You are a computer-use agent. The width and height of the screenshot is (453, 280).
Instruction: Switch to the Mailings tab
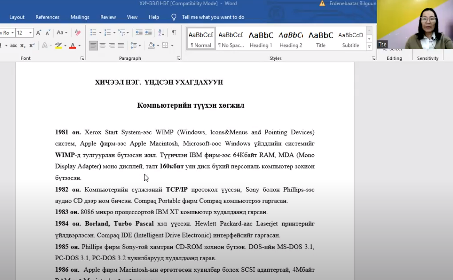coord(80,17)
